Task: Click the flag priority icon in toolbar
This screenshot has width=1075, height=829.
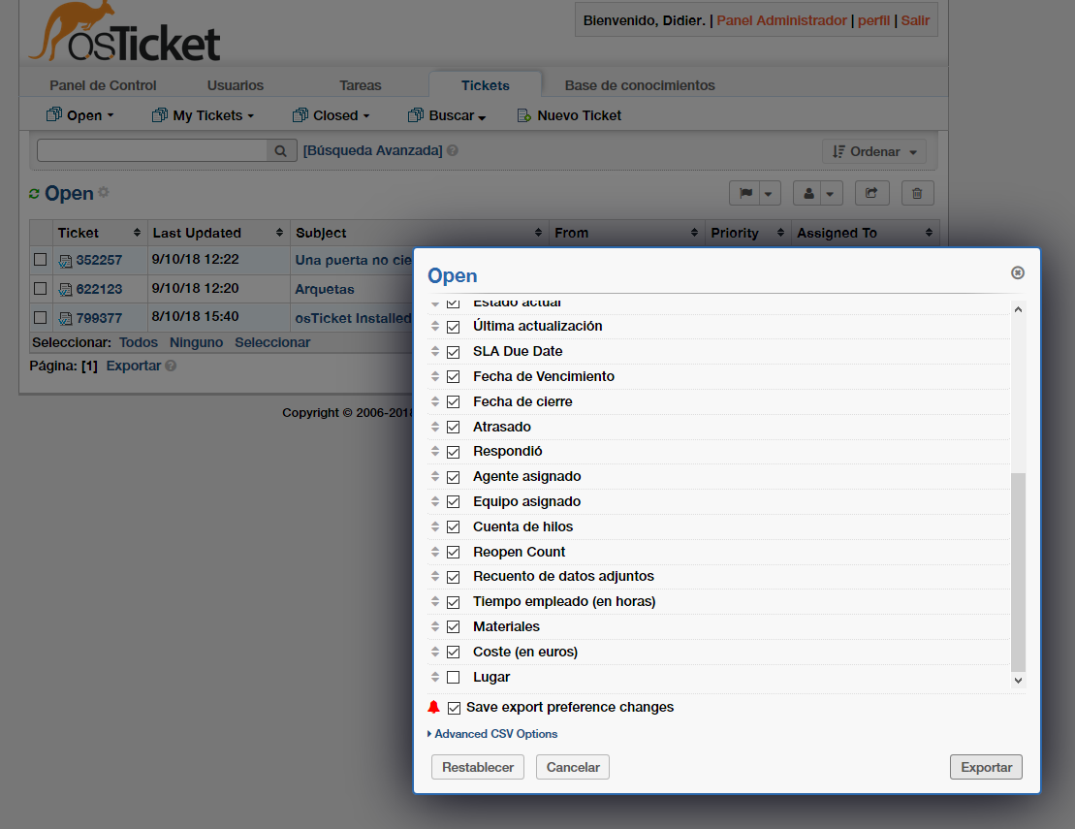Action: pyautogui.click(x=747, y=193)
